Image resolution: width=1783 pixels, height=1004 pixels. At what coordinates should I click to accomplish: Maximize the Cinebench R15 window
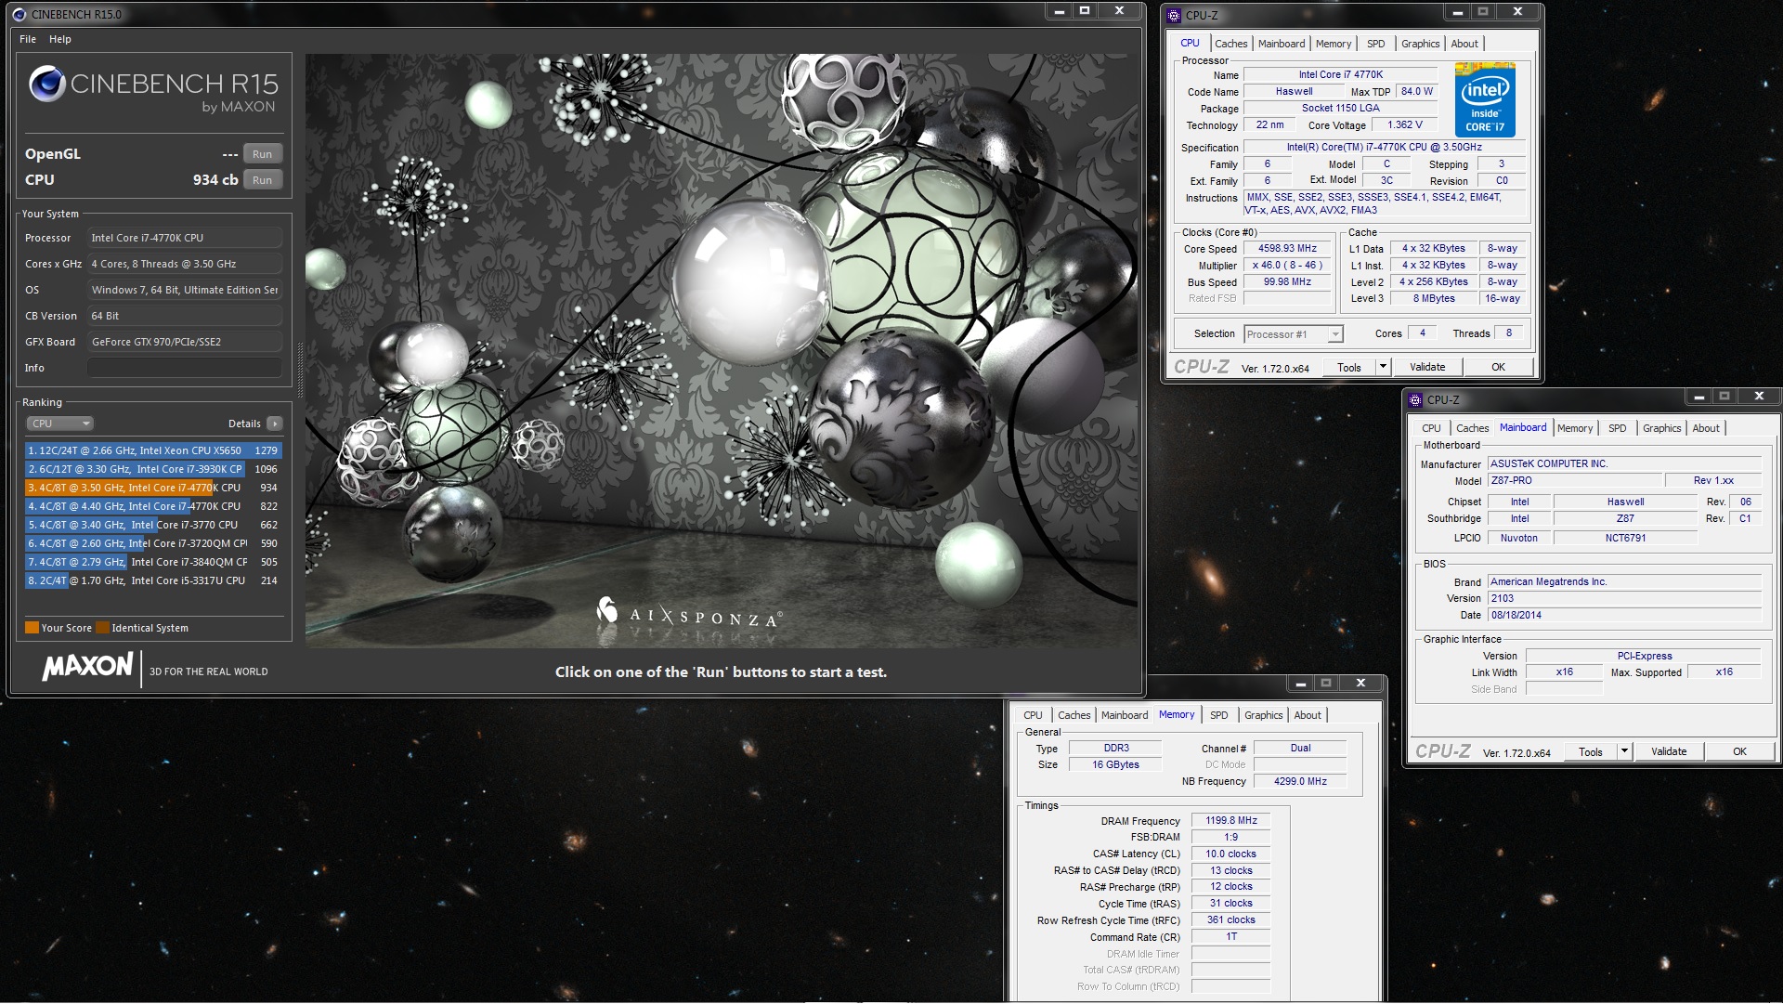click(x=1085, y=11)
